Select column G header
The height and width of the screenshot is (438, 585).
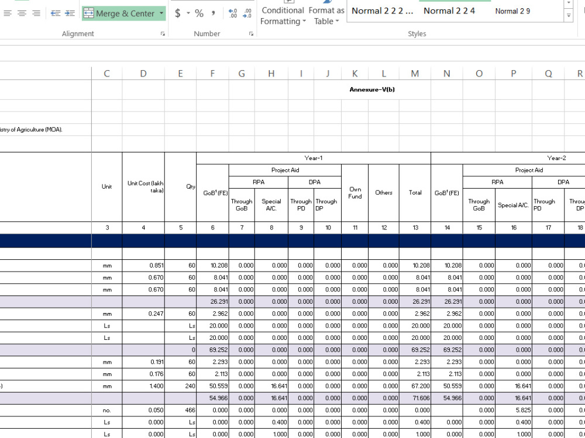(x=242, y=74)
